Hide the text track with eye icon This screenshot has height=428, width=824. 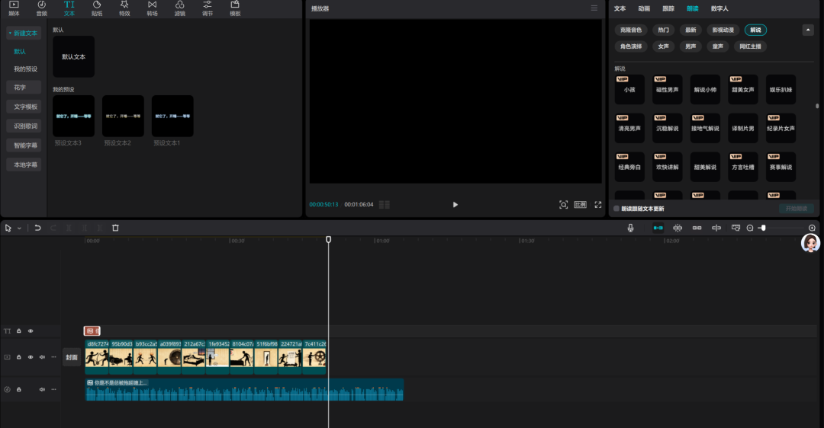(x=31, y=331)
